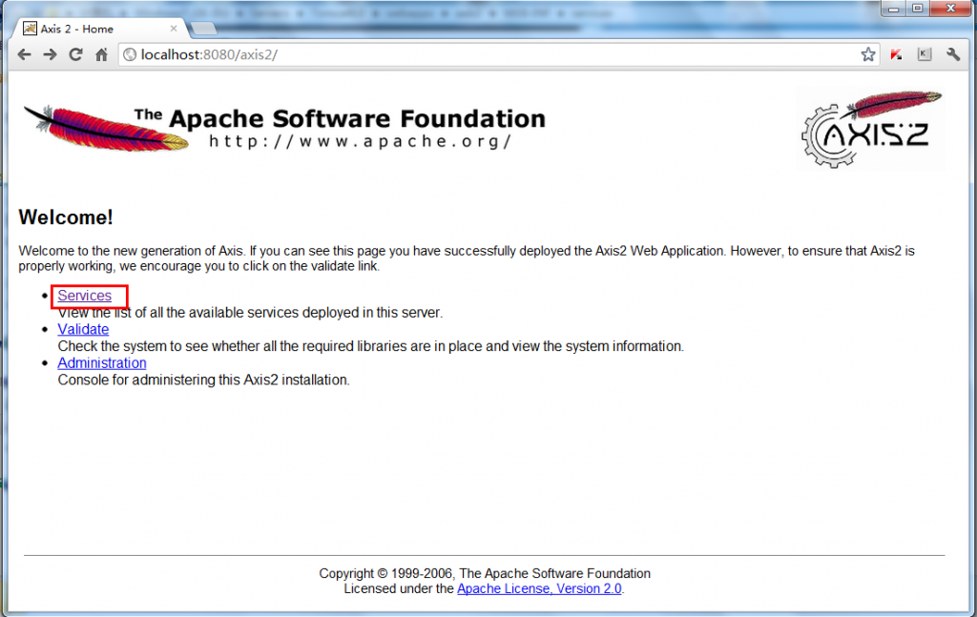The image size is (977, 617).
Task: Click the globe site info icon
Action: coord(130,54)
